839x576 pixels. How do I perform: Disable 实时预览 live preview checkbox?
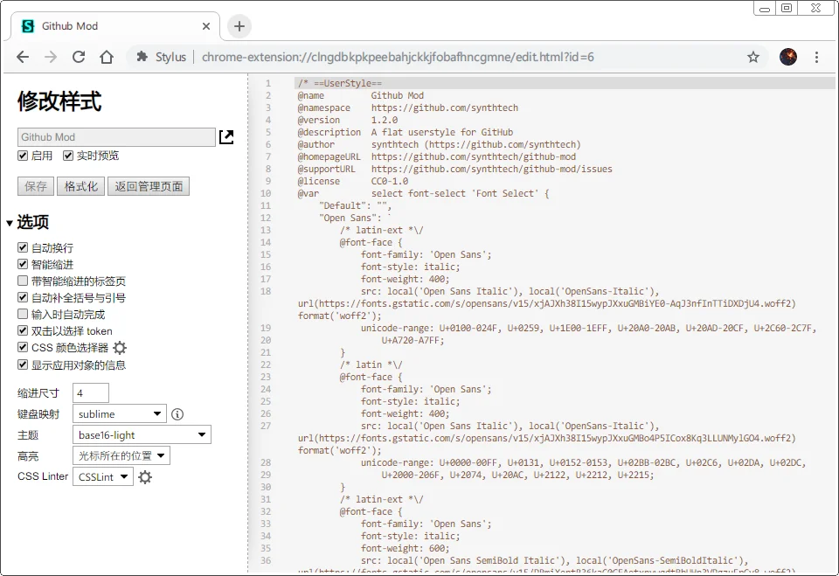(x=68, y=156)
